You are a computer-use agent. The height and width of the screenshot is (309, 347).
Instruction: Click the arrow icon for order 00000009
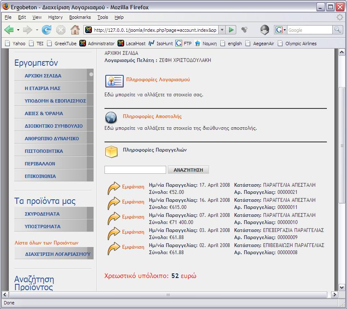coord(114,233)
